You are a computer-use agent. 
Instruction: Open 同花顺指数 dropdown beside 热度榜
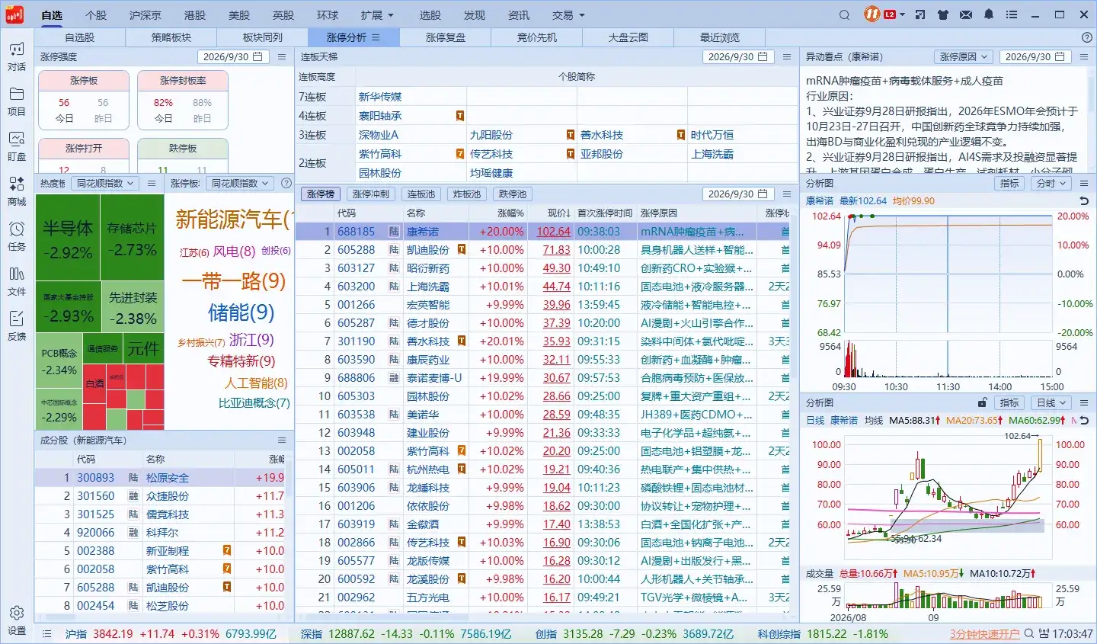[x=105, y=183]
